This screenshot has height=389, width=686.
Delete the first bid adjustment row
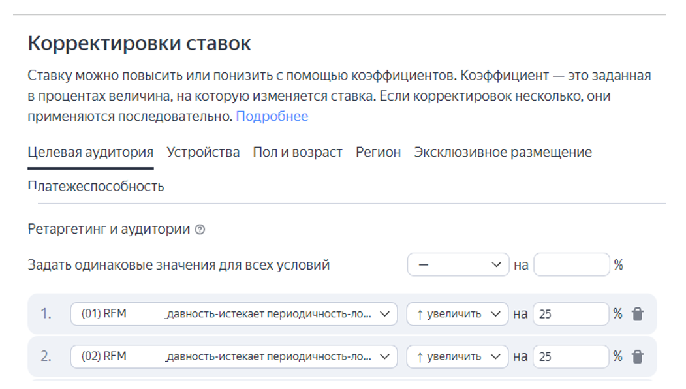point(638,314)
